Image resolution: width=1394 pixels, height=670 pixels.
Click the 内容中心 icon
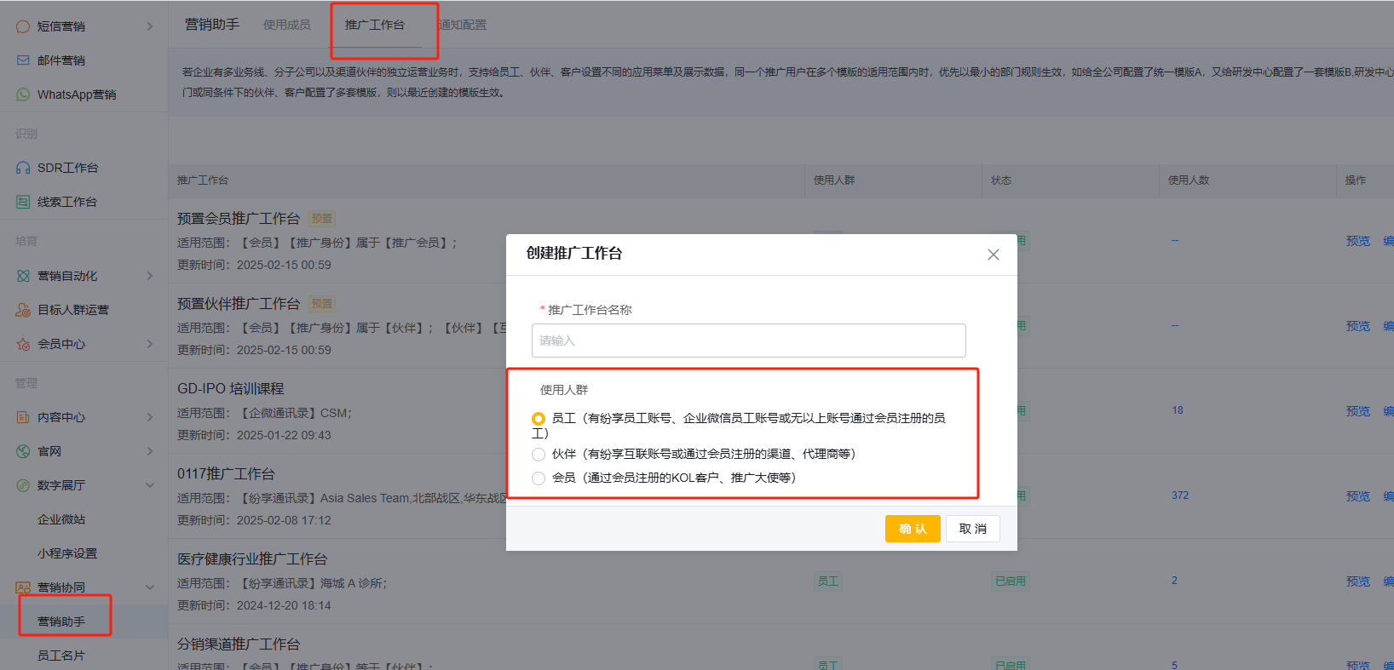(23, 417)
